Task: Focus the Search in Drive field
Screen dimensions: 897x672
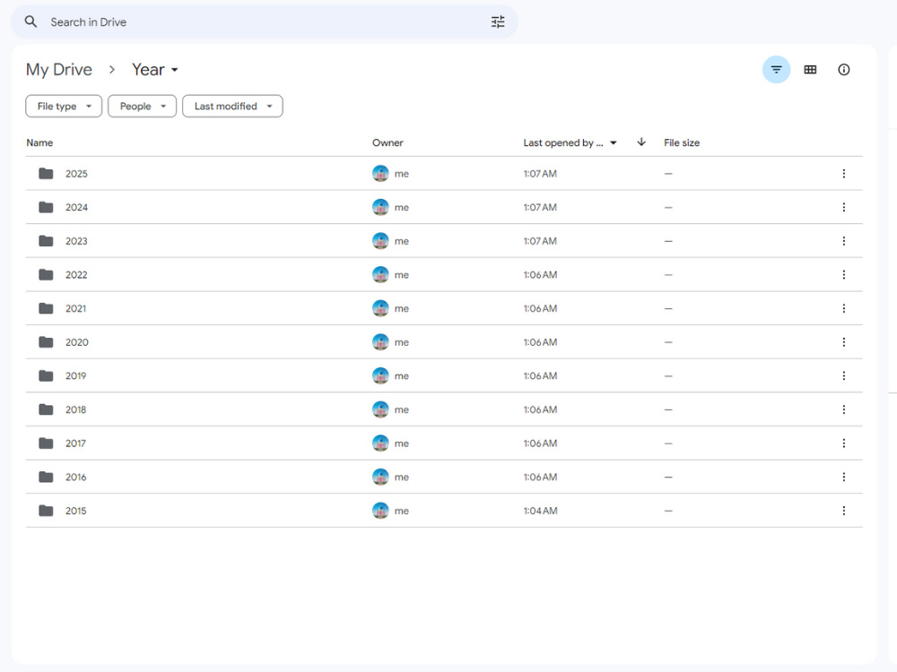Action: [x=265, y=22]
